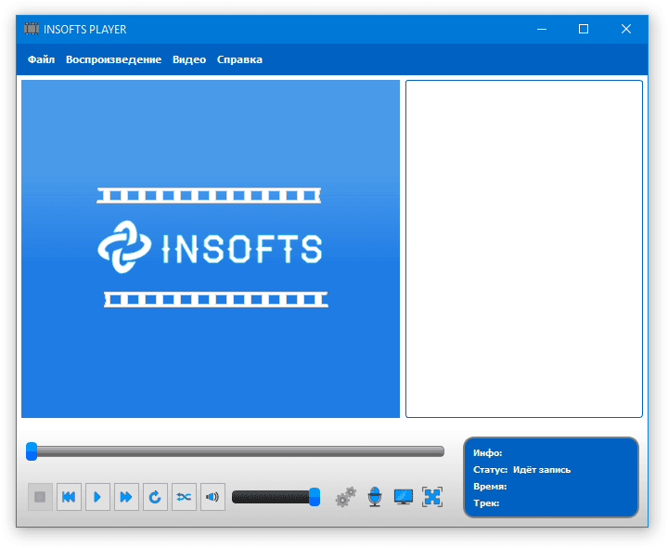668x548 pixels.
Task: Minimize the INSOFTS PLAYER window
Action: pyautogui.click(x=542, y=29)
